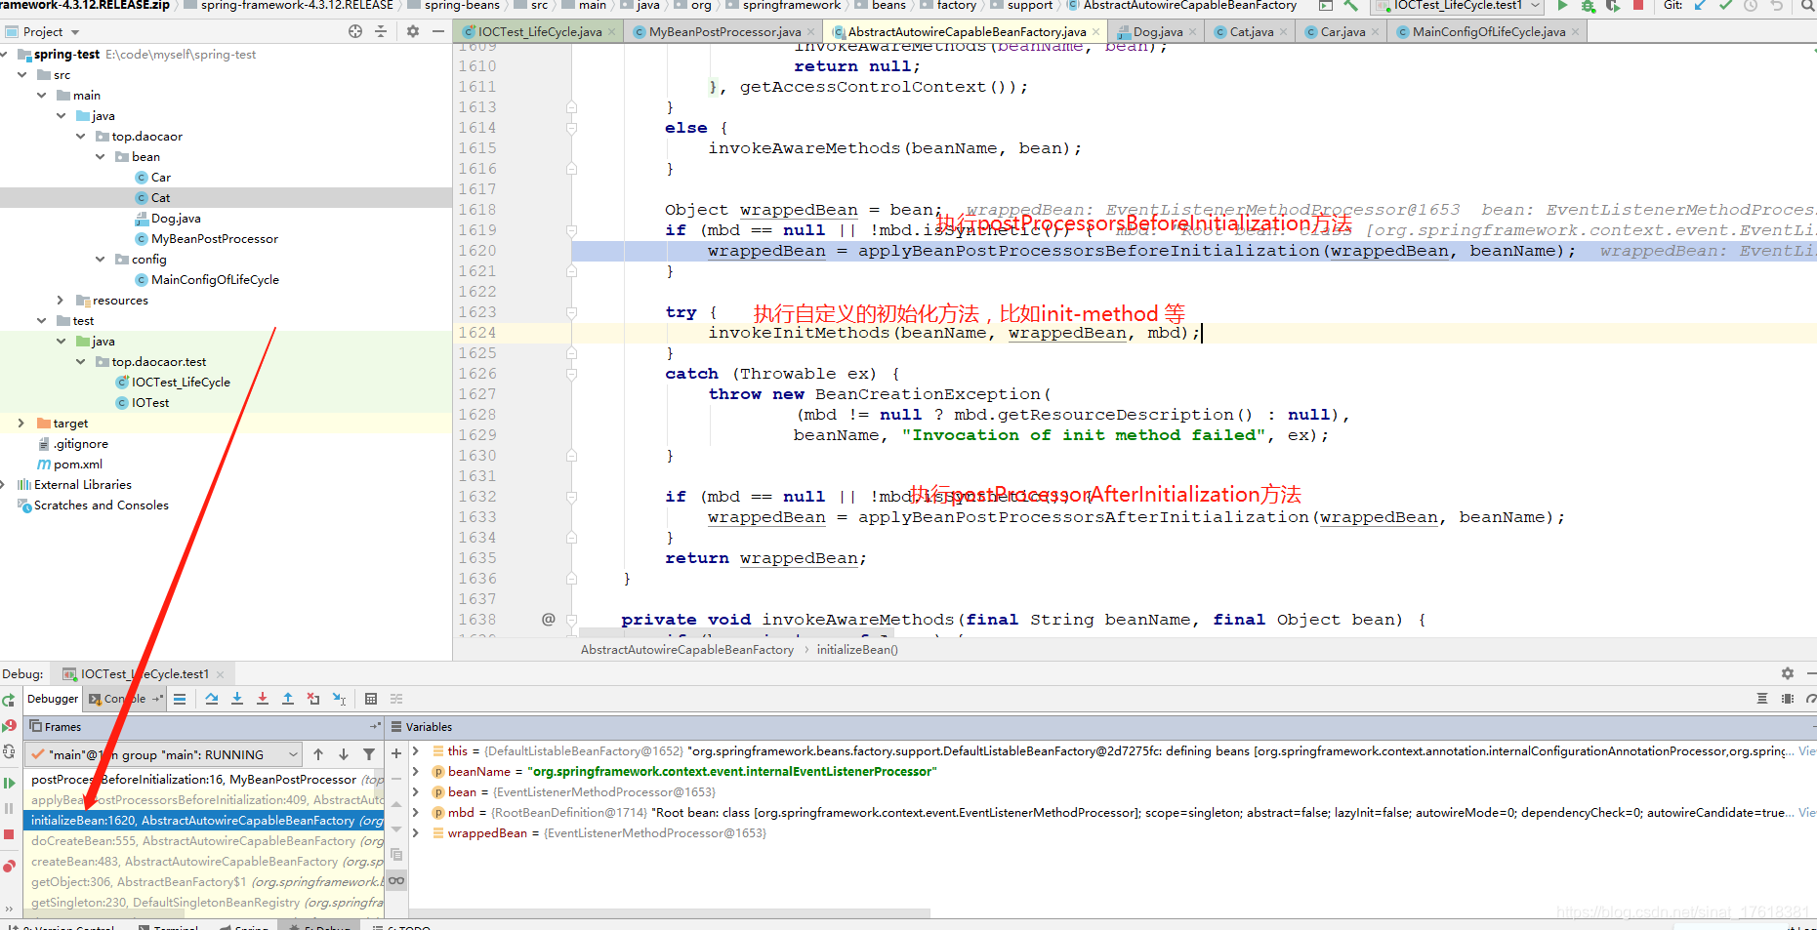Collapse all nodes in the Project tree
This screenshot has height=930, width=1817.
pos(381,31)
